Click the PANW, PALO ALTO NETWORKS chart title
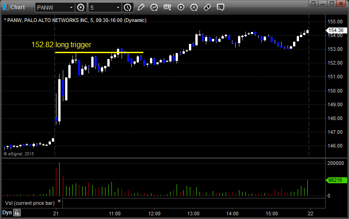Viewport: 349px width, 219px height. click(75, 20)
